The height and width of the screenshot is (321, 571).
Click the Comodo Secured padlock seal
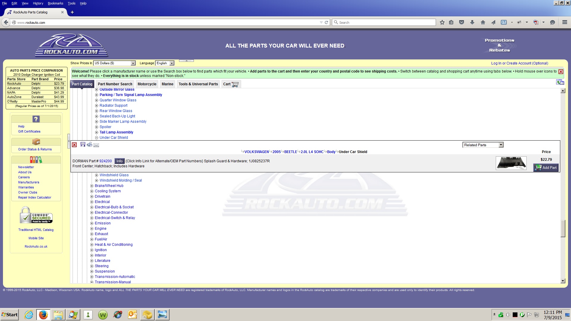(36, 215)
